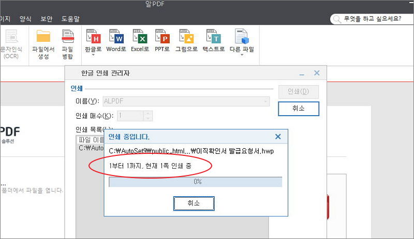Close the 한글 인쇄 관리자 window

pos(317,73)
